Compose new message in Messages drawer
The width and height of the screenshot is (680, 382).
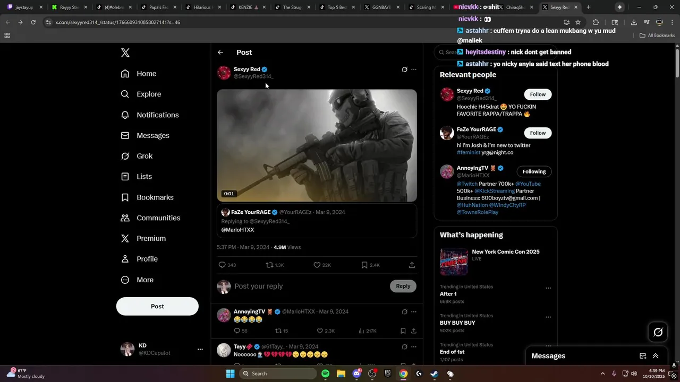pos(643,356)
